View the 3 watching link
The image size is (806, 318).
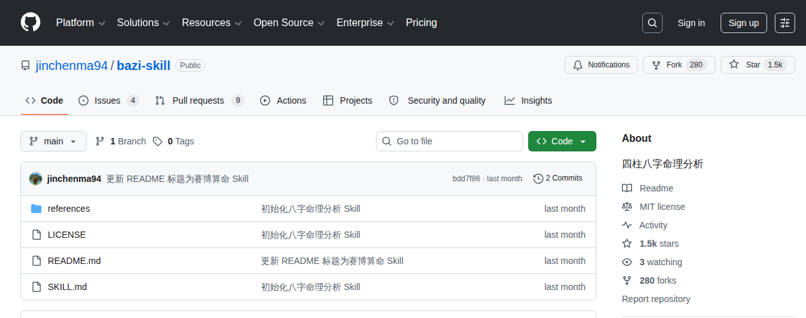[x=661, y=262]
